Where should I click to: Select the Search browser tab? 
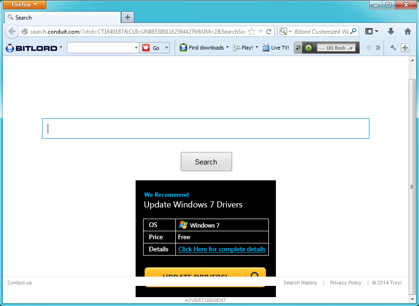pos(63,18)
